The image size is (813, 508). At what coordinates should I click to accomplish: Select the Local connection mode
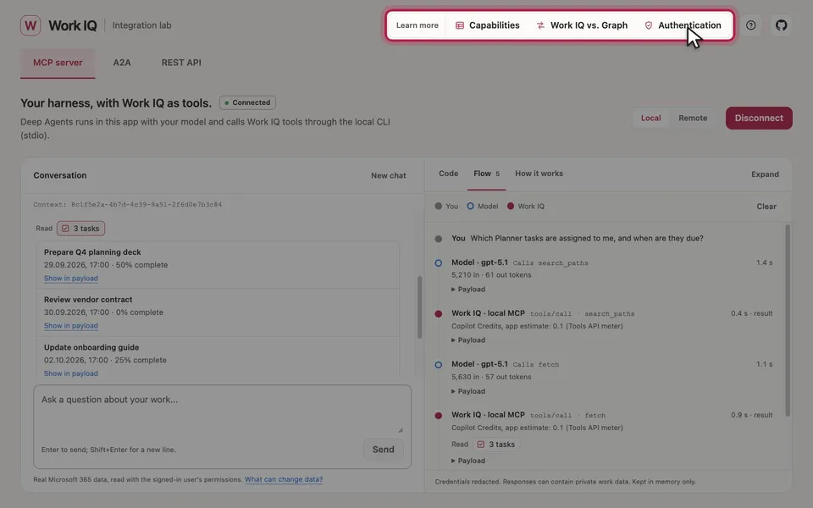[x=650, y=119]
